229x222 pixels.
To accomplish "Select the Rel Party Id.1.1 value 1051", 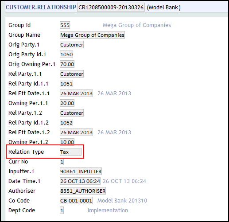I will coord(66,84).
